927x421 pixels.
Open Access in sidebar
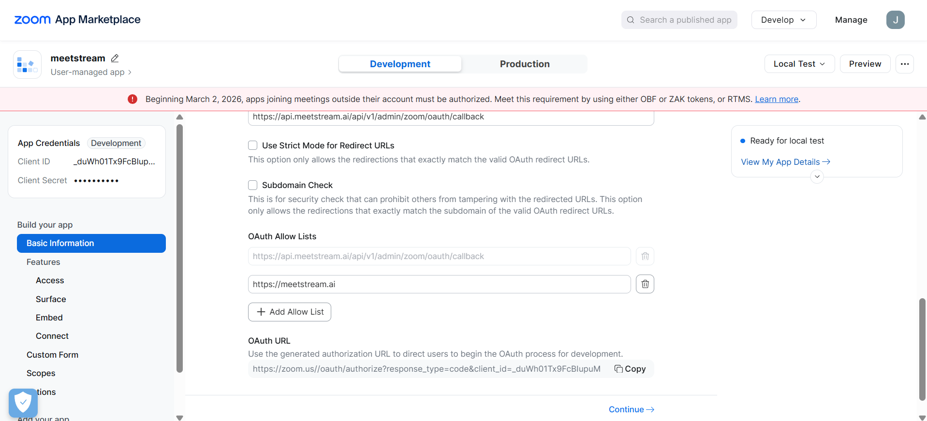(x=50, y=280)
